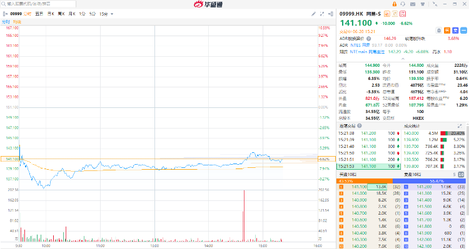The width and height of the screenshot is (469, 249).
Task: Click the day high value 144.900
Action: [372, 65]
